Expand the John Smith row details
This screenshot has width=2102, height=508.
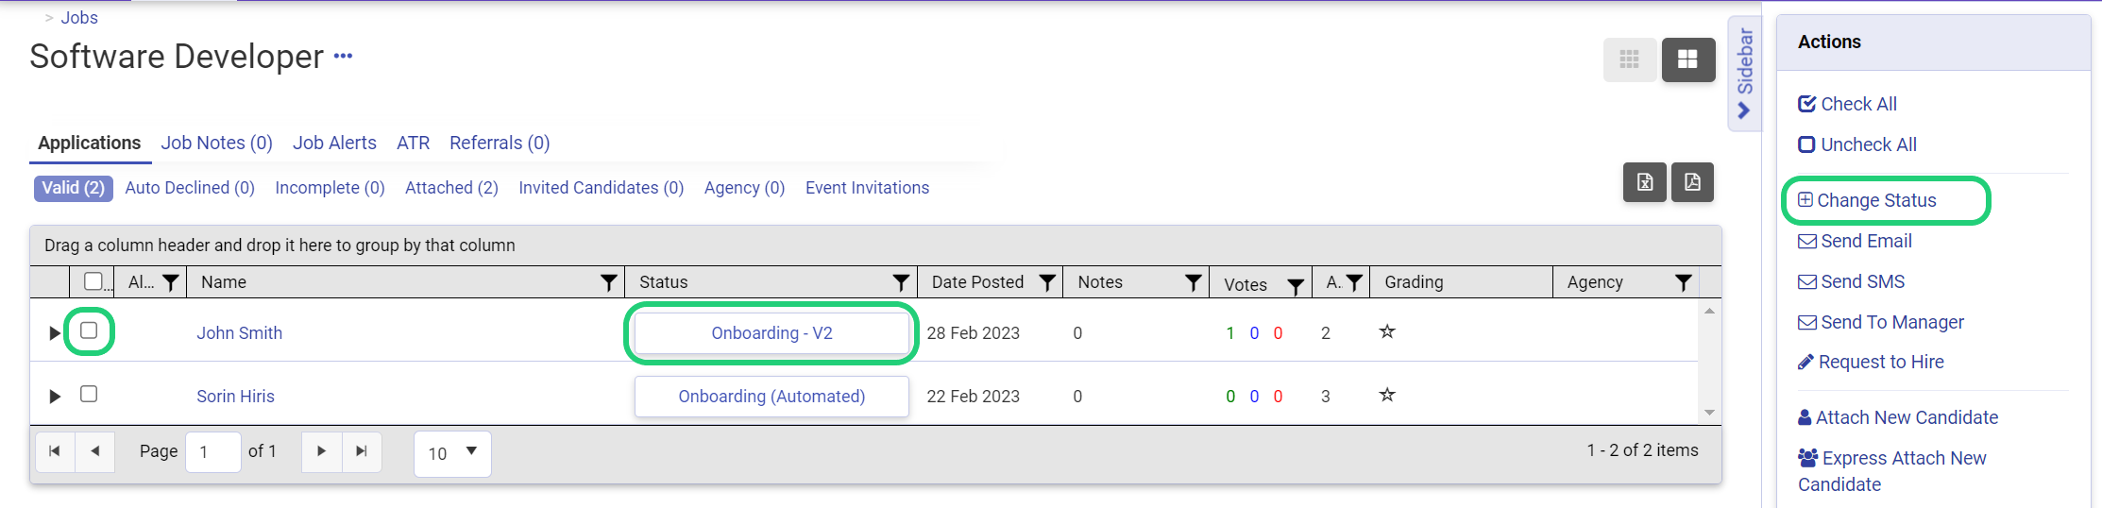(x=55, y=332)
